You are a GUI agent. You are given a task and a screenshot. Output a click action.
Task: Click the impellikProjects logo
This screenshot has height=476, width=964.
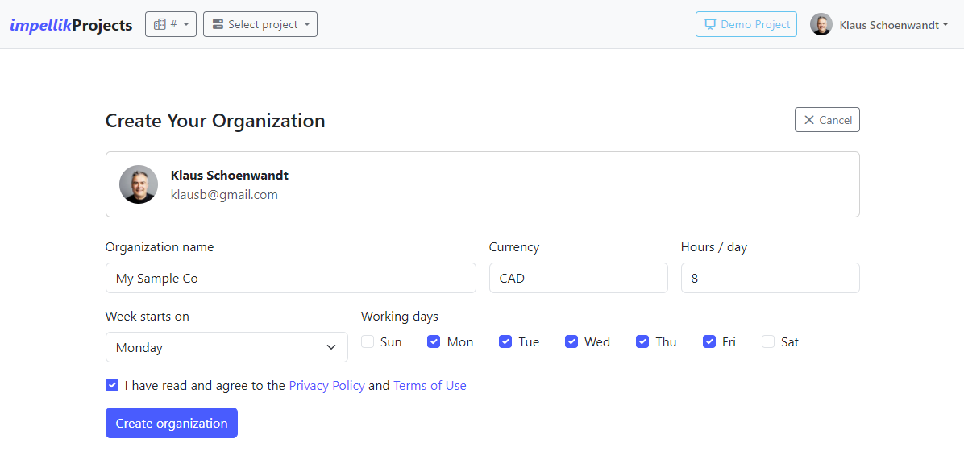click(71, 25)
